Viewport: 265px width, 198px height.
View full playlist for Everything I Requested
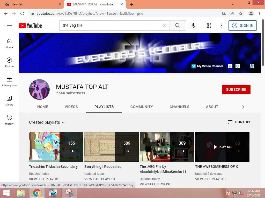pyautogui.click(x=100, y=179)
